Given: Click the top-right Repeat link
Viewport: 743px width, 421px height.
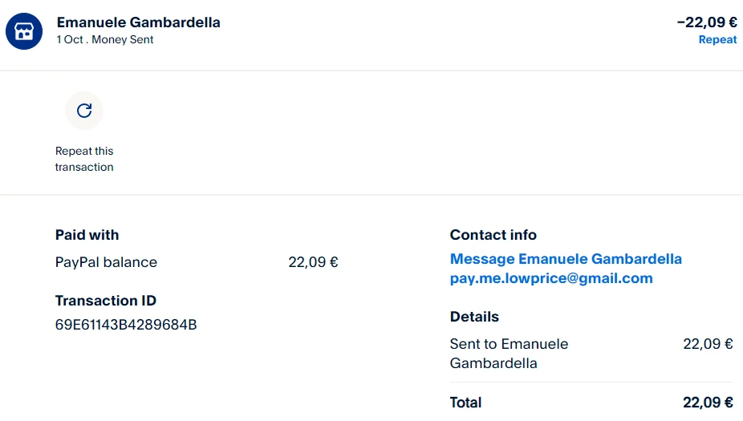Looking at the screenshot, I should [x=717, y=39].
